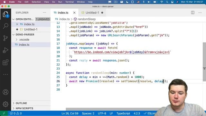This screenshot has width=206, height=116.
Task: Click the errors and warnings counter
Action: [16, 113]
